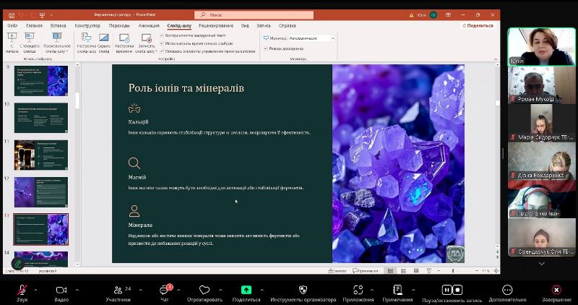The width and height of the screenshot is (578, 305).
Task: Click Скрыть слайд in the ribbon
Action: click(x=104, y=43)
